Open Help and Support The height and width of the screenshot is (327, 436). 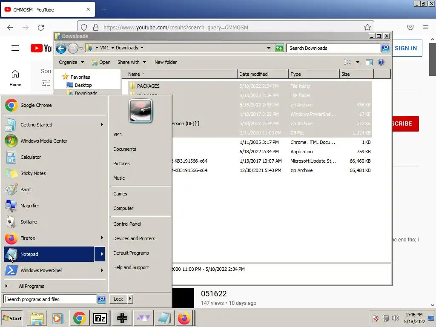click(x=131, y=267)
